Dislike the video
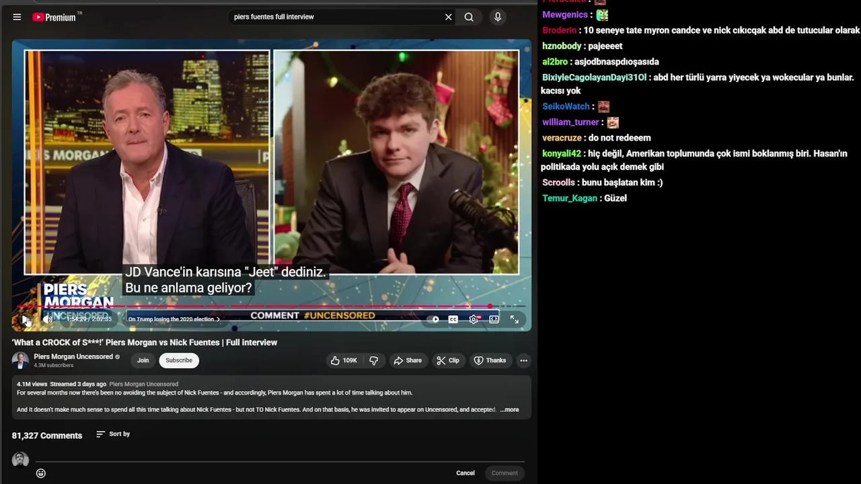Screen dimensions: 861x484 [373, 360]
